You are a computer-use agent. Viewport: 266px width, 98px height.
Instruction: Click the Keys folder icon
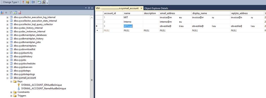point(15,81)
